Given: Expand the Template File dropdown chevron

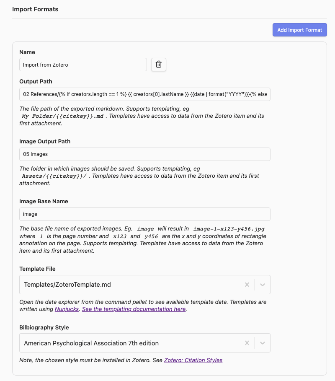Looking at the screenshot, I should click(x=263, y=285).
